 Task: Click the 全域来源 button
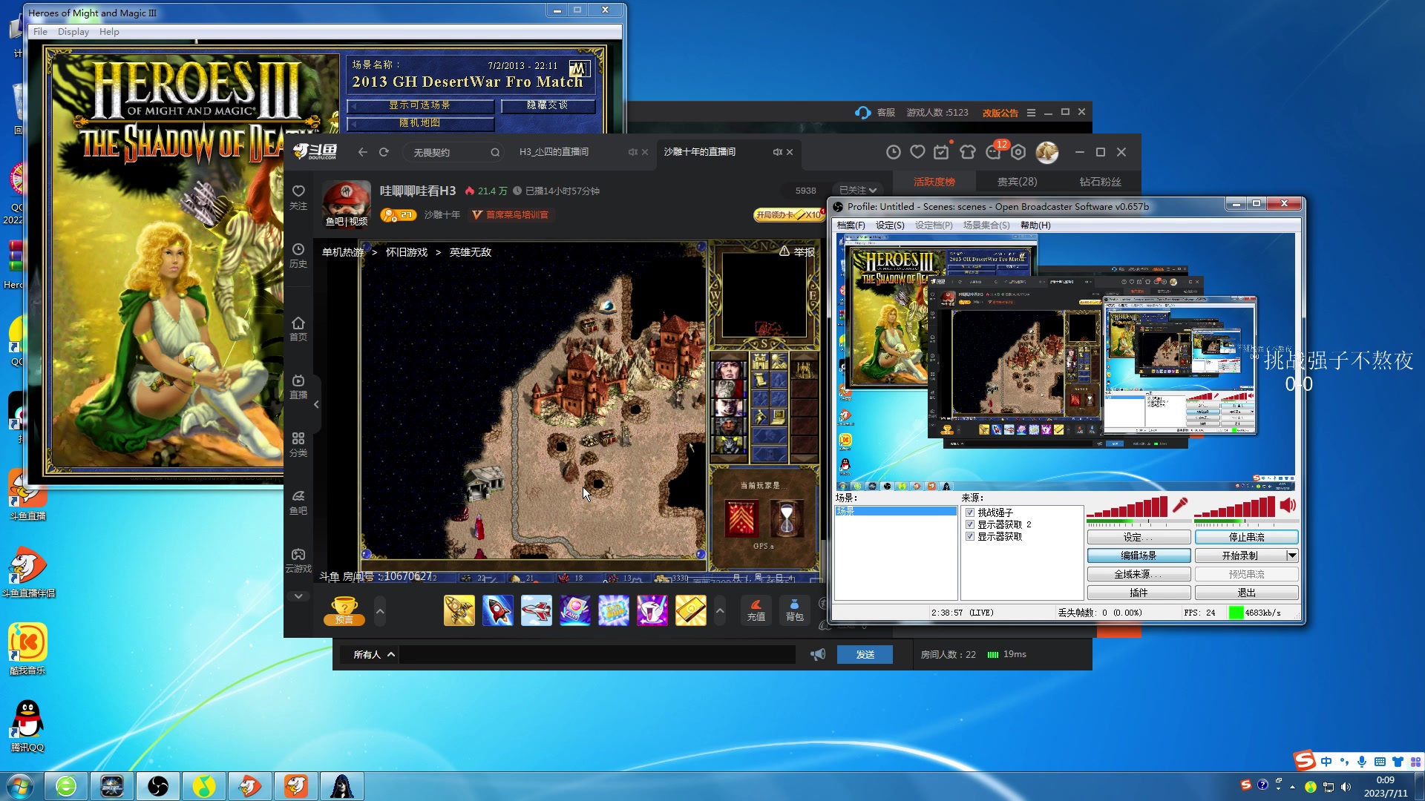[x=1139, y=574]
